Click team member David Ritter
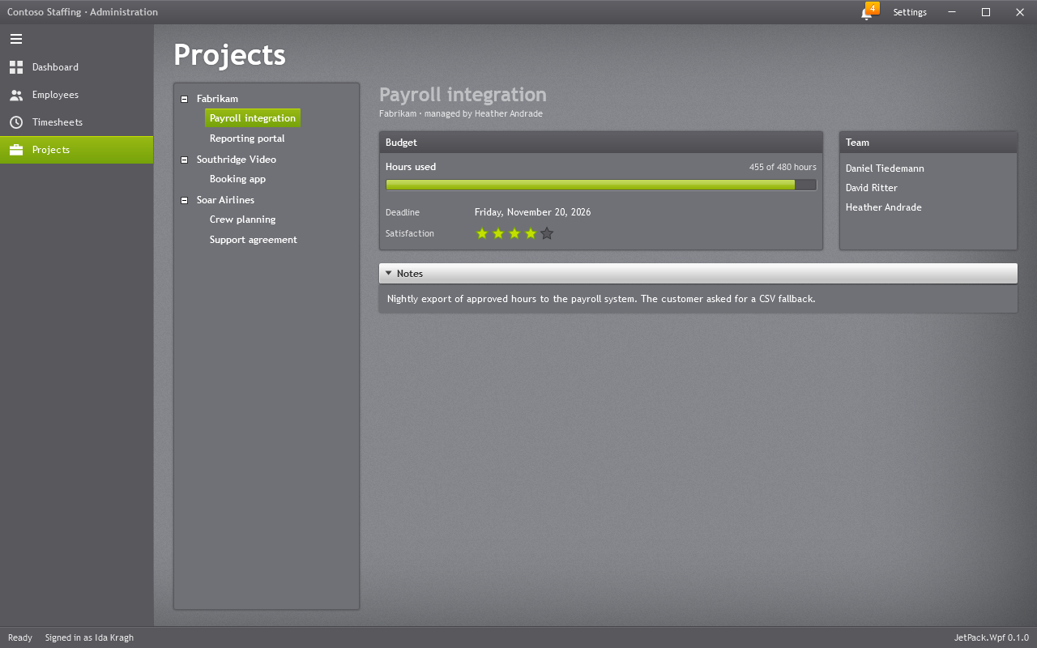Image resolution: width=1037 pixels, height=648 pixels. coord(872,188)
